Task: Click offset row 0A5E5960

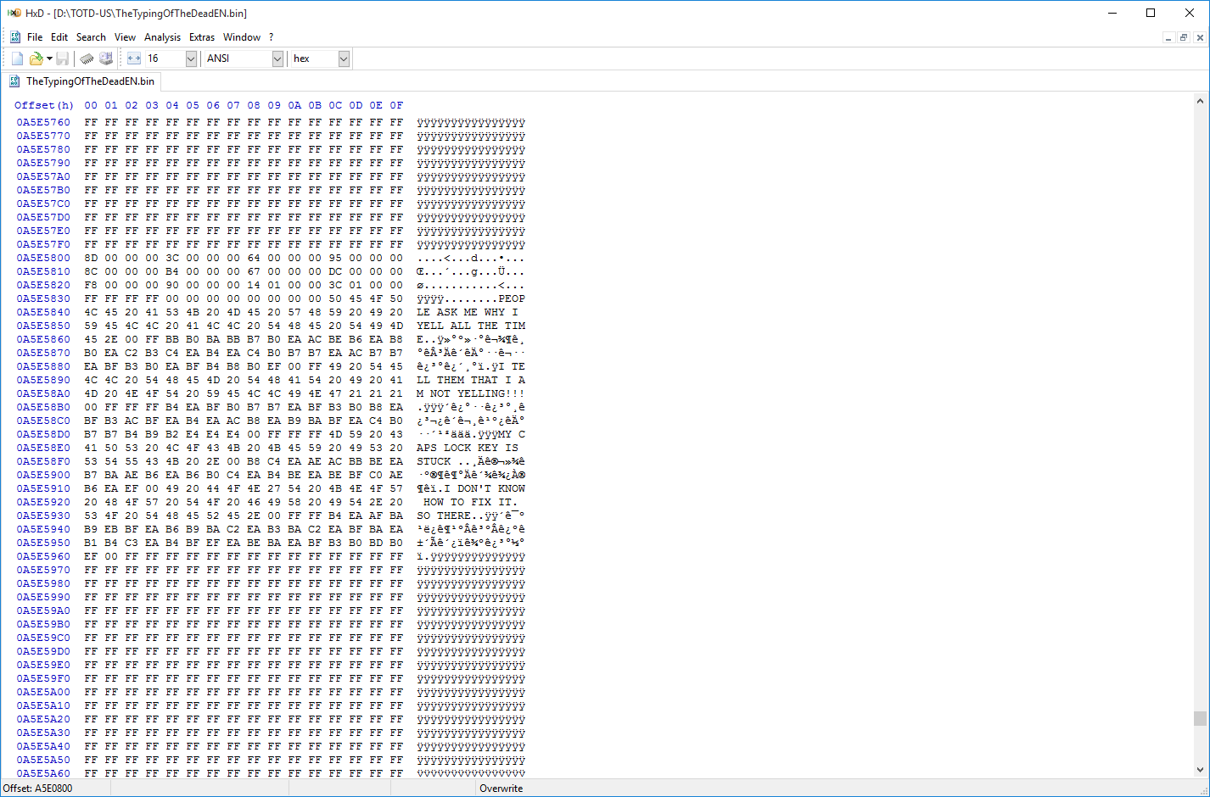Action: point(43,556)
